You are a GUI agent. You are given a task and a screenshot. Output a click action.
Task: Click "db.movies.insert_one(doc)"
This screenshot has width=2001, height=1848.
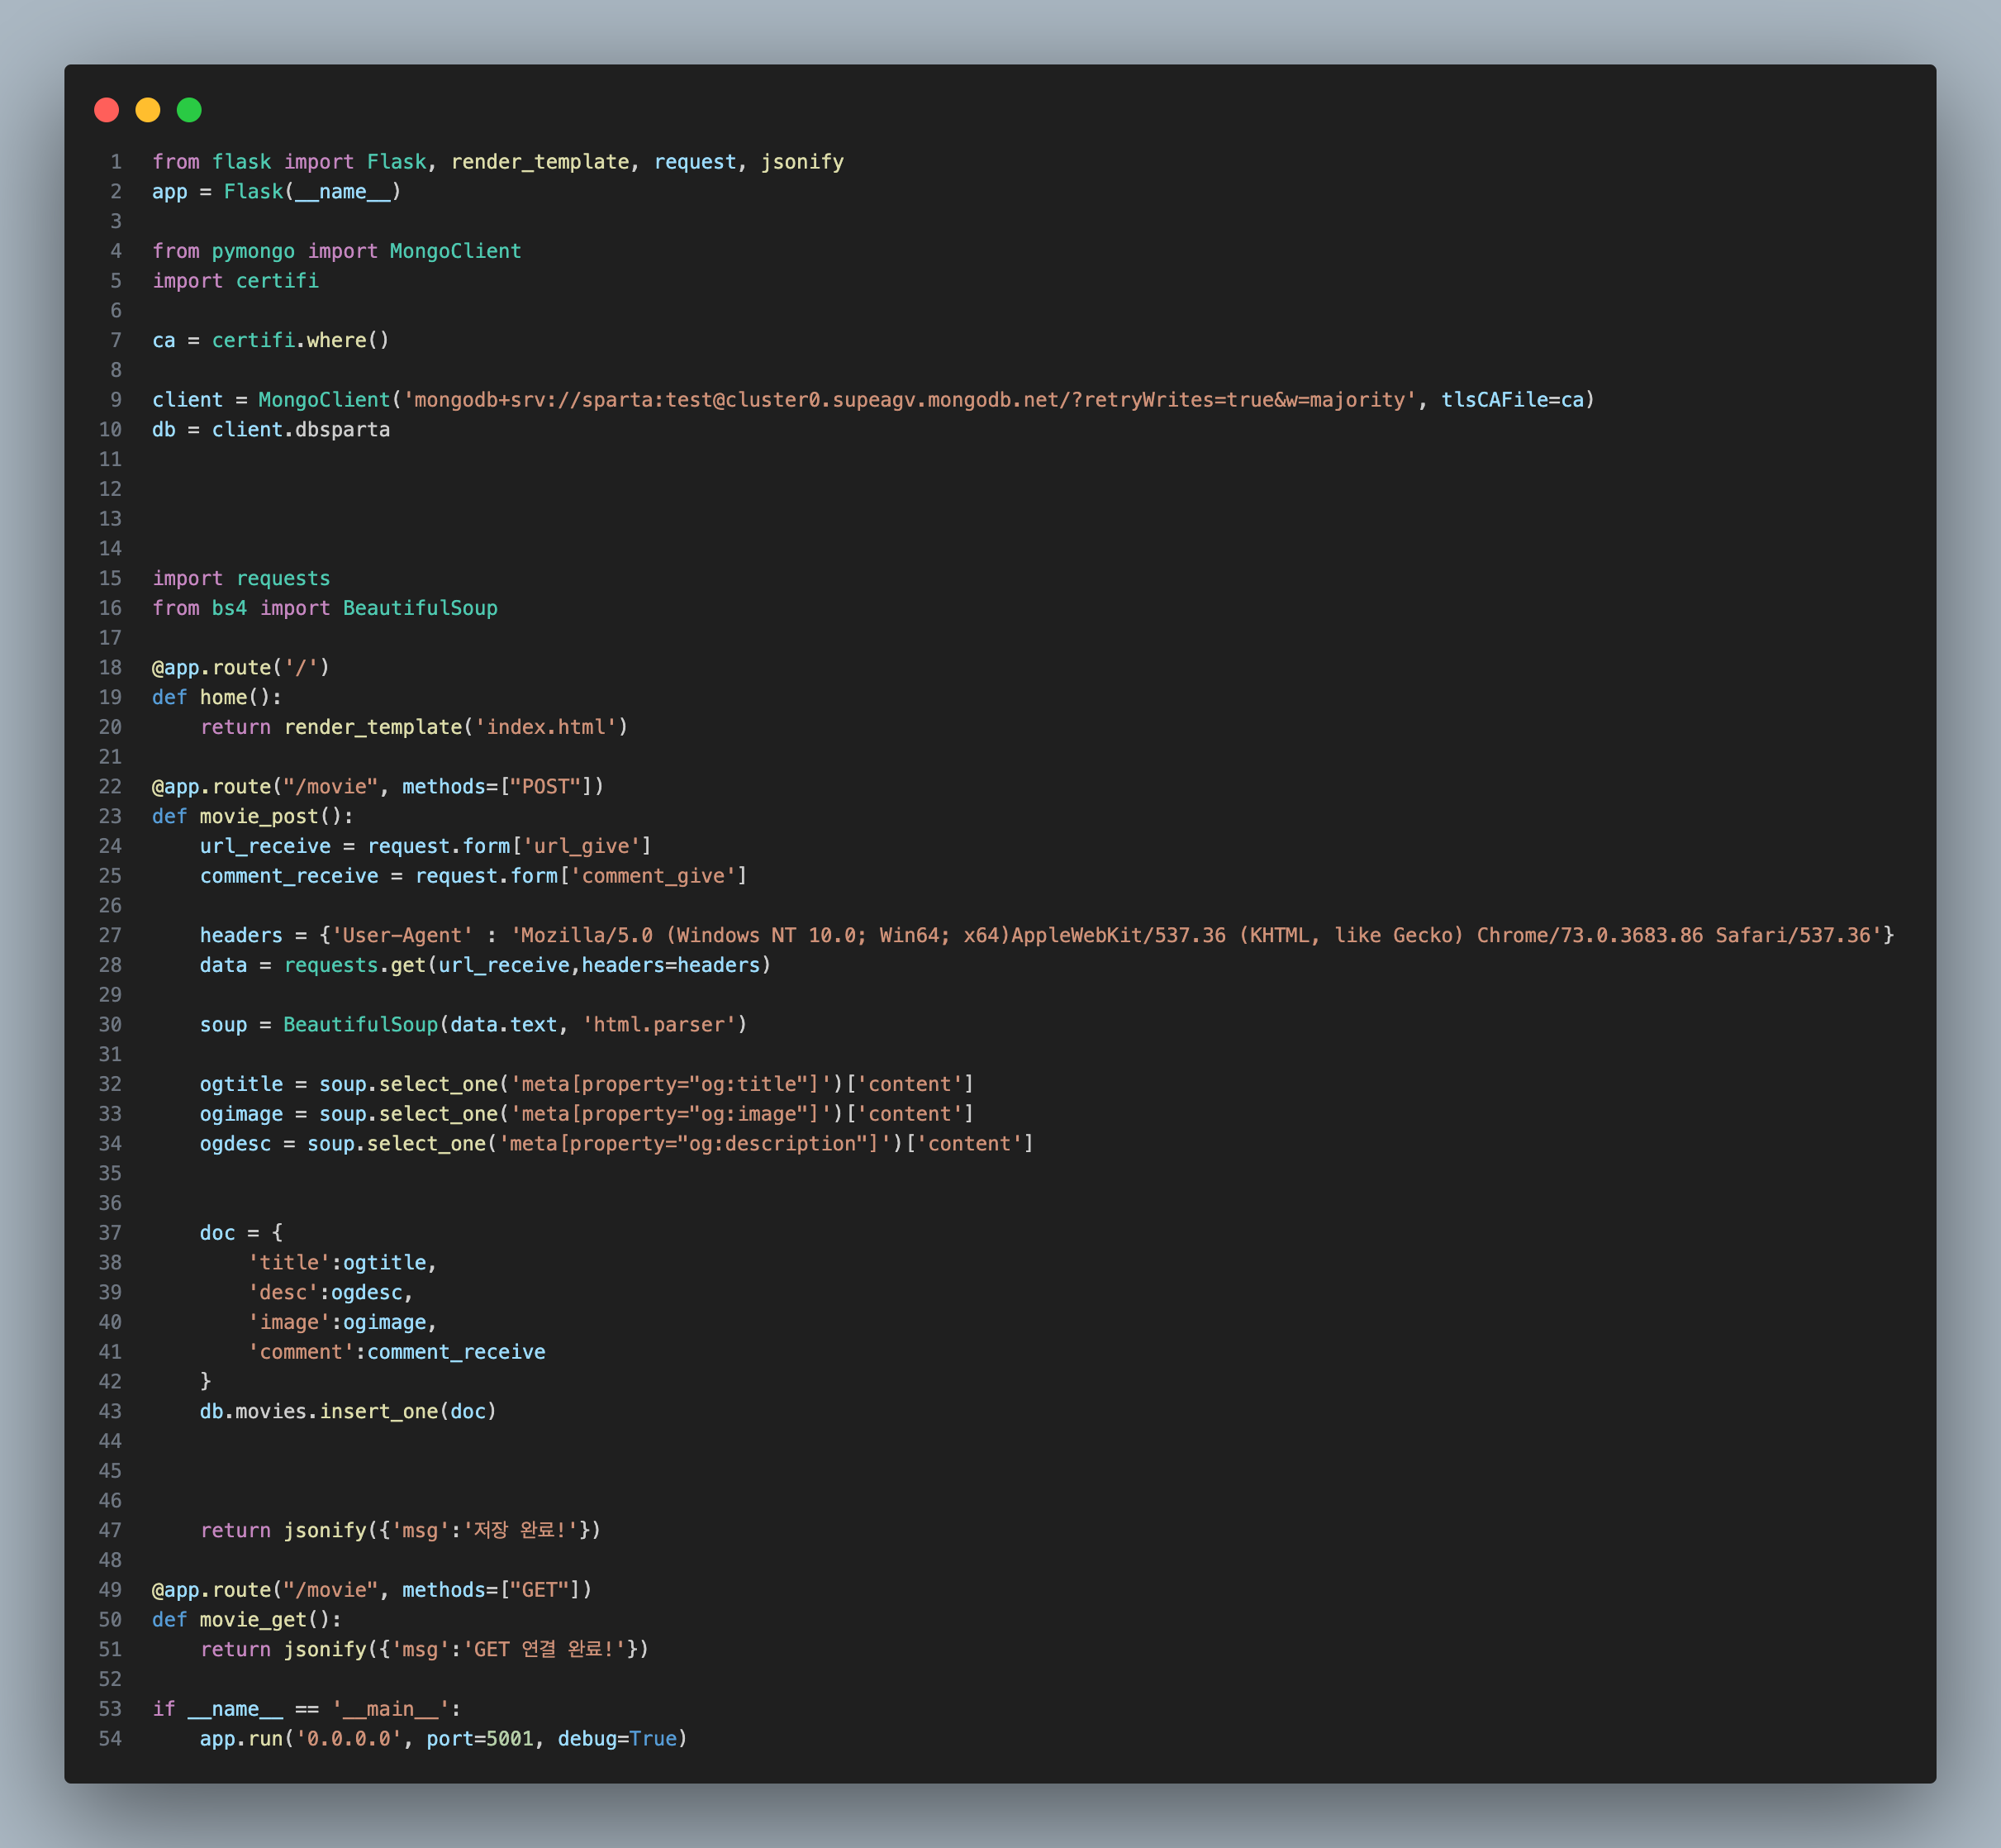pyautogui.click(x=349, y=1412)
